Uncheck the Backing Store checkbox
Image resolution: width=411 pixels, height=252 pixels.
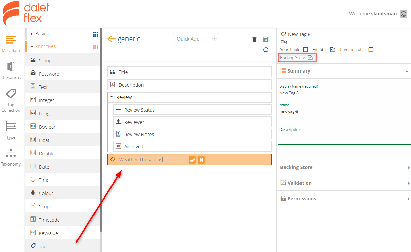[x=310, y=58]
